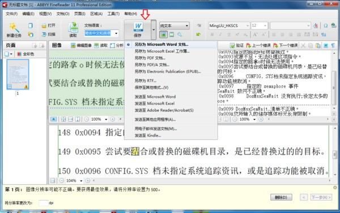Screen dimensions: 340x213
Task: Click the 编辑图像 icon in the image panel
Action: click(x=73, y=45)
